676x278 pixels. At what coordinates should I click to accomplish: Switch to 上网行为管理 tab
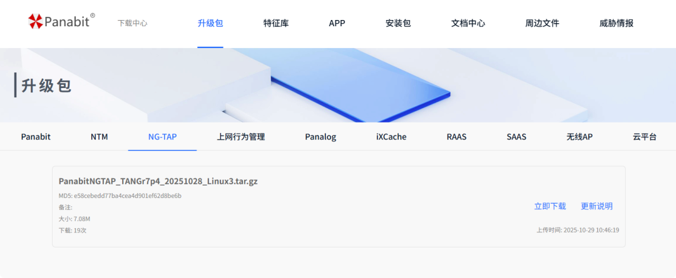click(x=241, y=137)
